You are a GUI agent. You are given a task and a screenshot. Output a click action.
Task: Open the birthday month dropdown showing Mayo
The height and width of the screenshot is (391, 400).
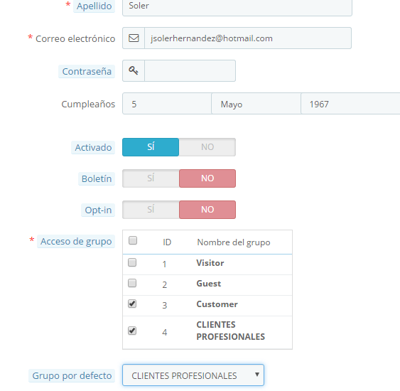pos(256,104)
